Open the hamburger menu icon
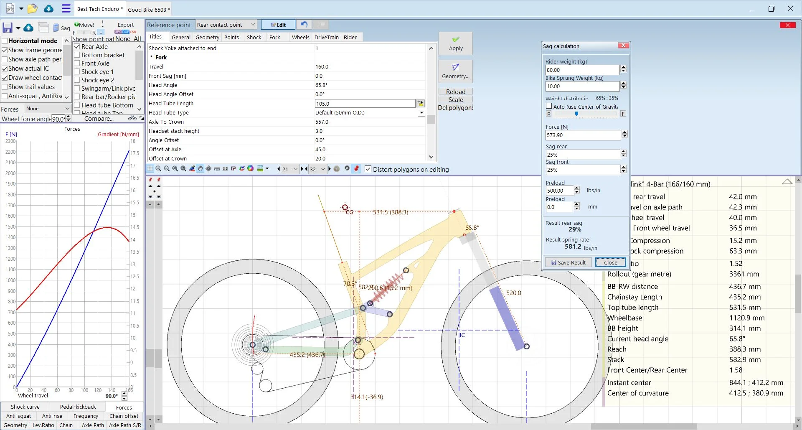Viewport: 802px width, 430px height. click(x=66, y=8)
